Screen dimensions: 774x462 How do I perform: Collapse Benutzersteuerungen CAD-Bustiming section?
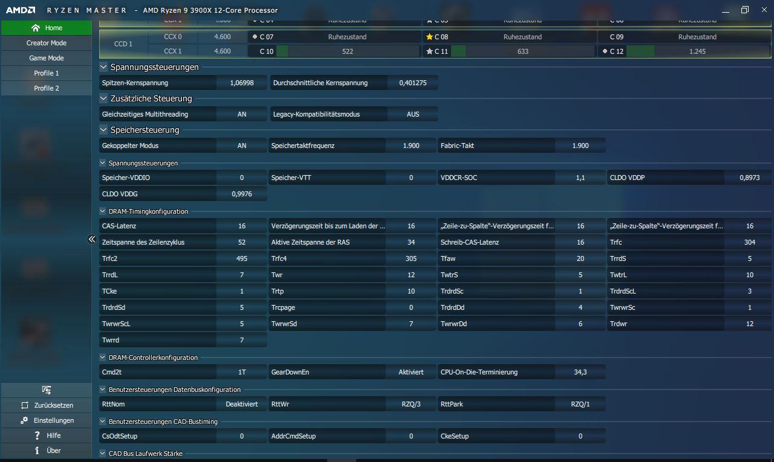[103, 422]
